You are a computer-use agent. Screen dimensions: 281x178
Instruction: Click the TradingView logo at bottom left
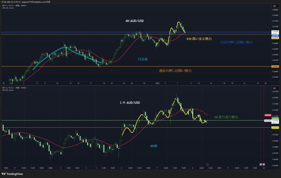click(12, 174)
